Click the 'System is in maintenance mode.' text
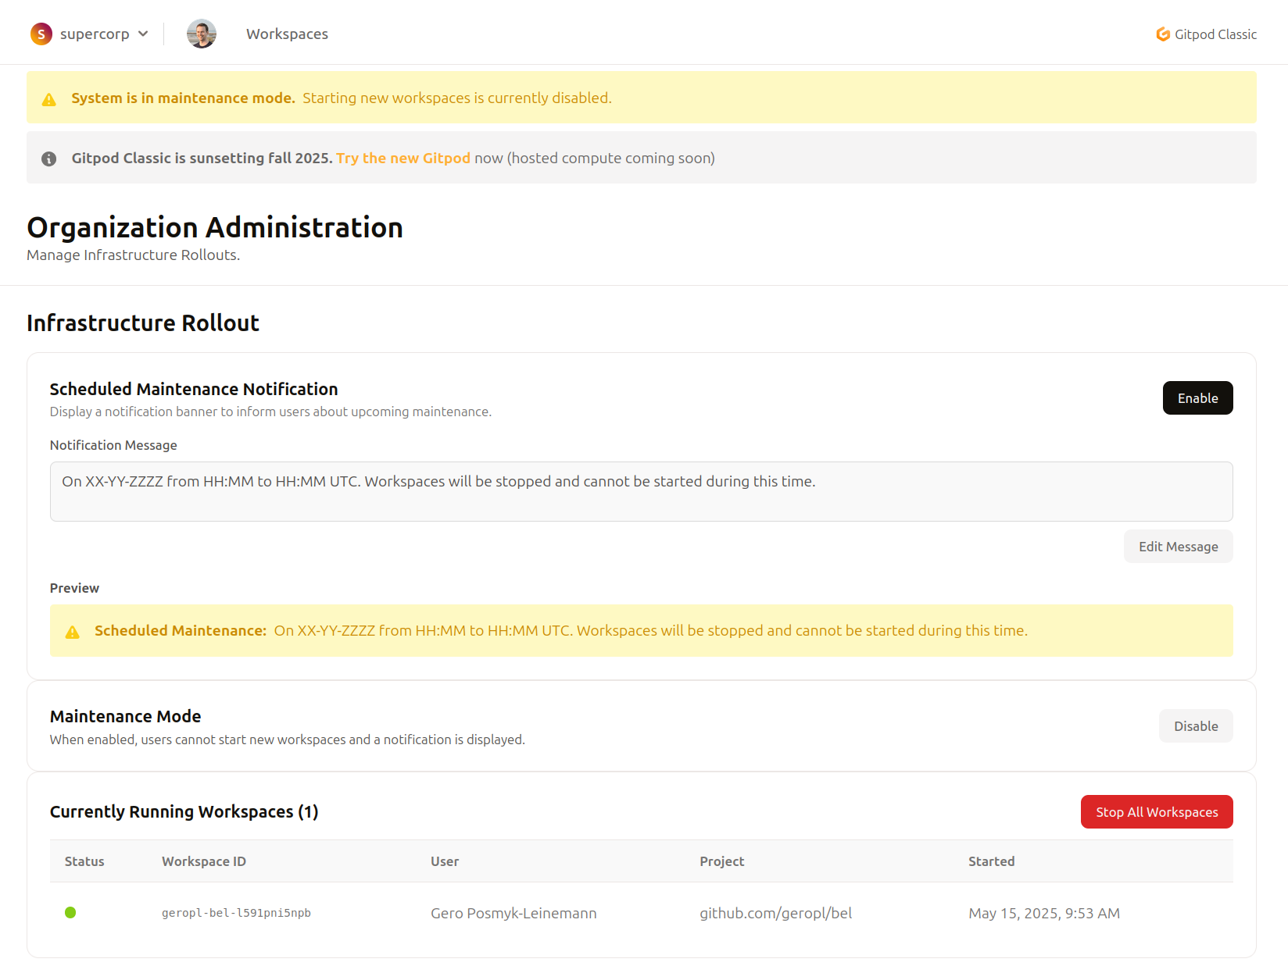The height and width of the screenshot is (973, 1288). (183, 98)
